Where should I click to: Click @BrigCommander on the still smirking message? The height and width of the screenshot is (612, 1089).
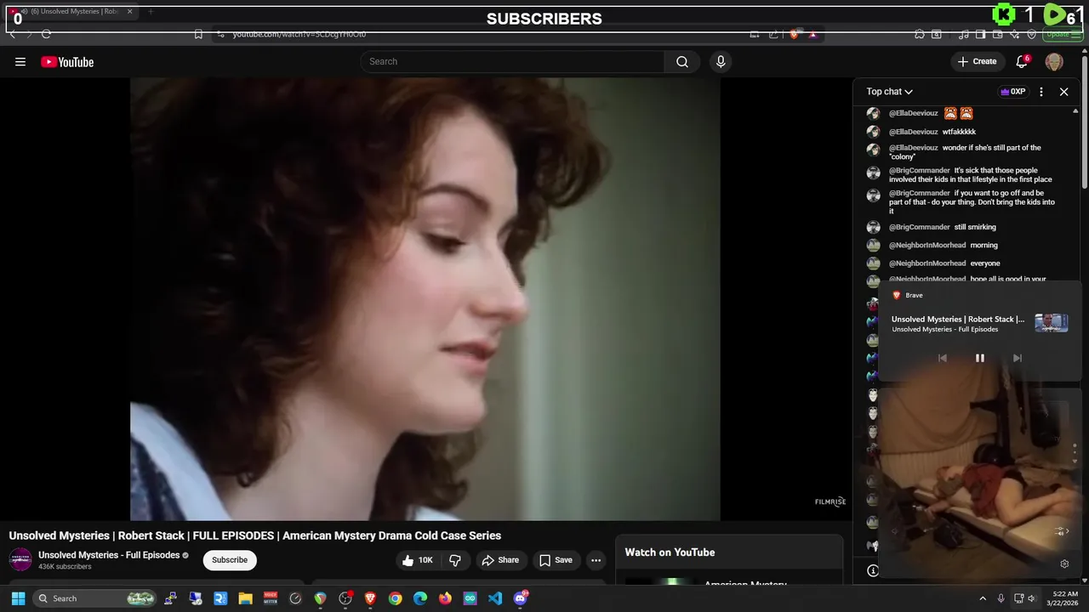pos(920,227)
